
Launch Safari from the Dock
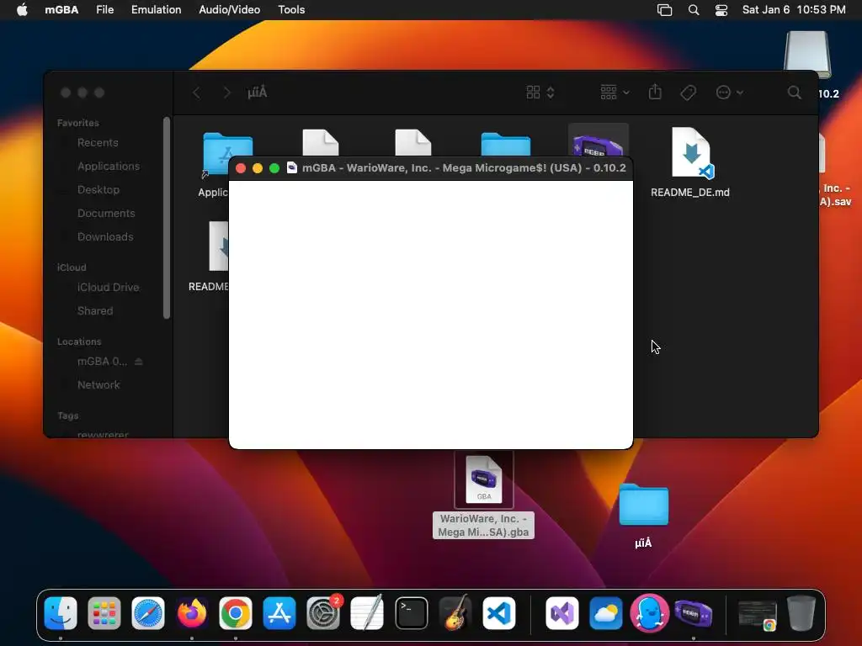coord(148,613)
